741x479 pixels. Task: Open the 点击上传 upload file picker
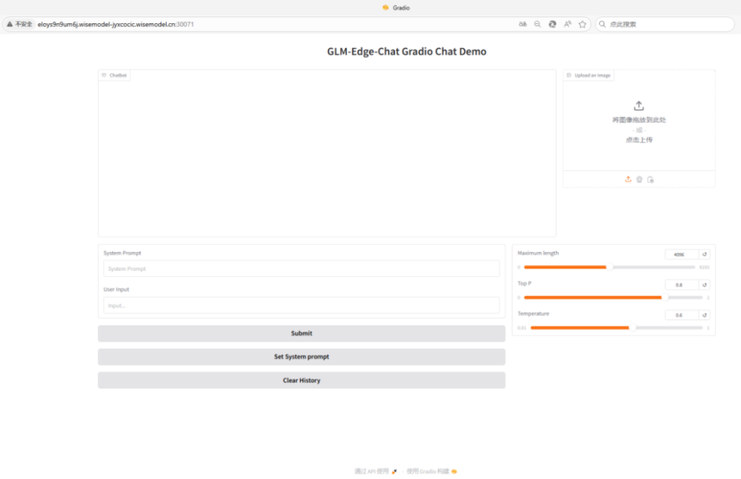(638, 140)
